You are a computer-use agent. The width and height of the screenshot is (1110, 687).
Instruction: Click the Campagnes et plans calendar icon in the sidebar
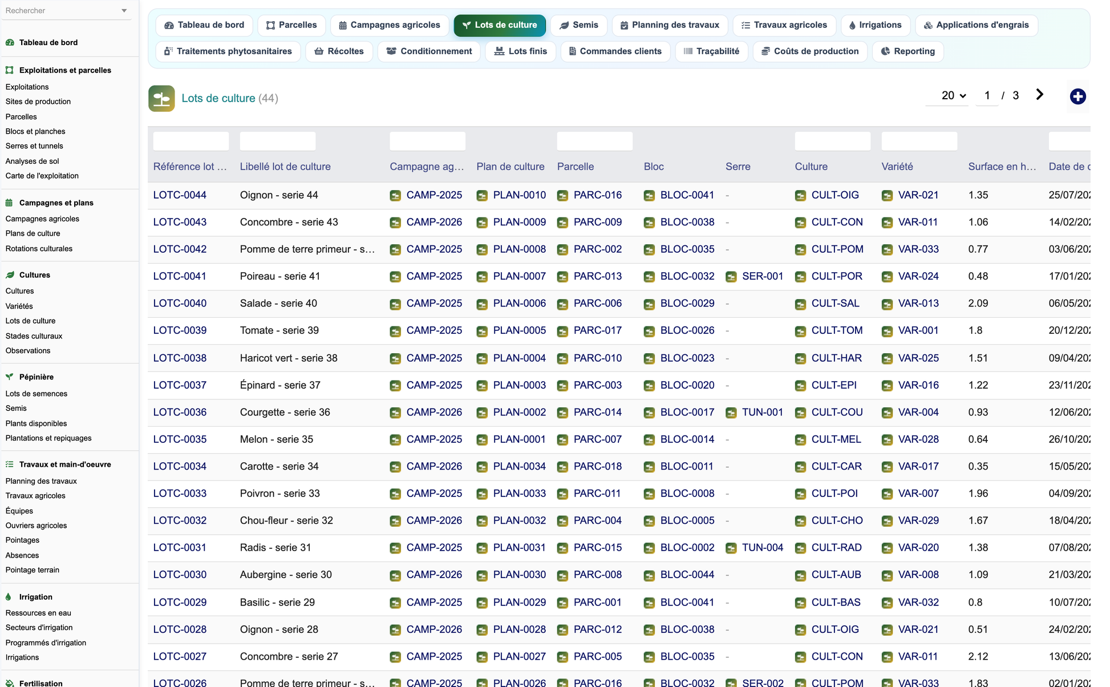click(9, 203)
